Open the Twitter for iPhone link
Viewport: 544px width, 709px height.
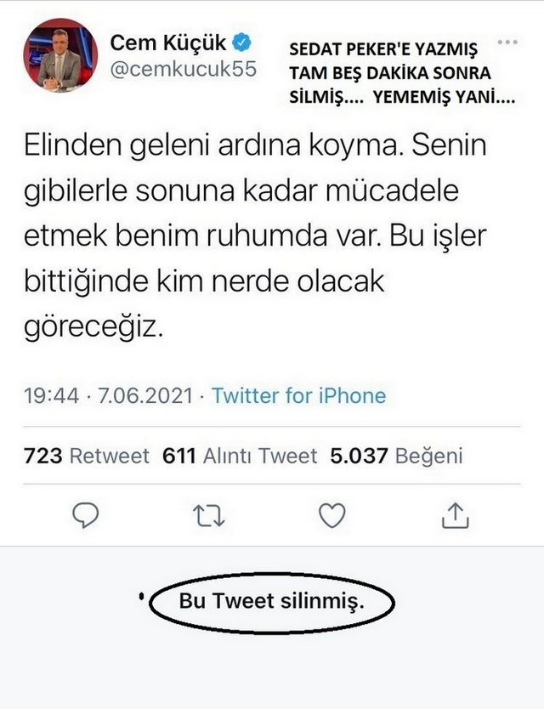click(x=299, y=395)
